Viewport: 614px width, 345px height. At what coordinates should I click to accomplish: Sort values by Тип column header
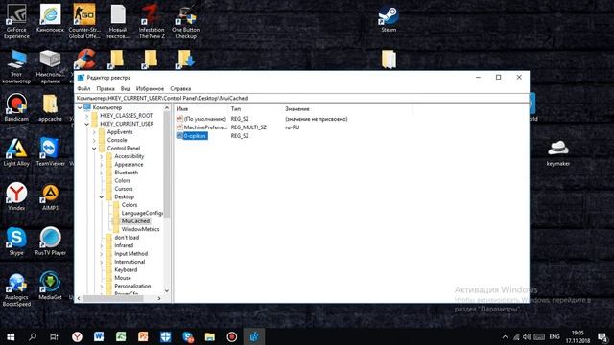tap(254, 109)
